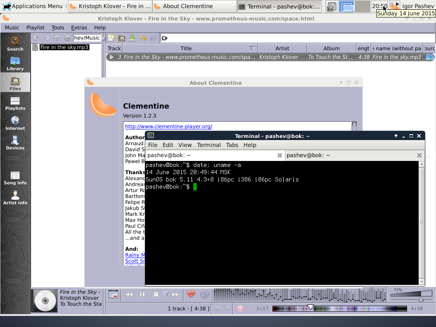Sort playlist by Artist column
The image size is (436, 327).
(282, 49)
